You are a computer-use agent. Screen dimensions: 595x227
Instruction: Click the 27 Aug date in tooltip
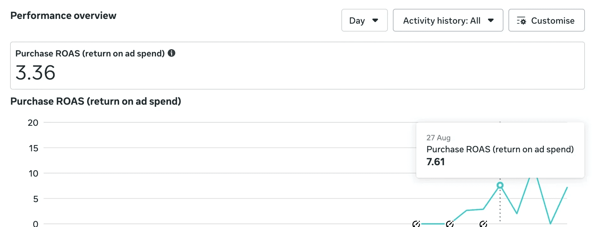point(438,138)
